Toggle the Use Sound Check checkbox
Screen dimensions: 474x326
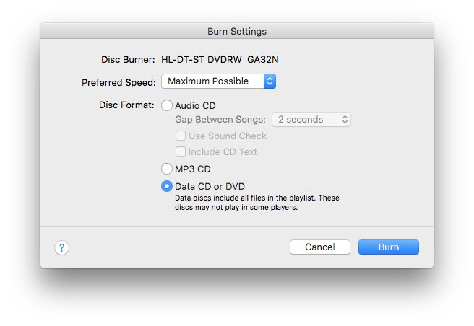(181, 136)
